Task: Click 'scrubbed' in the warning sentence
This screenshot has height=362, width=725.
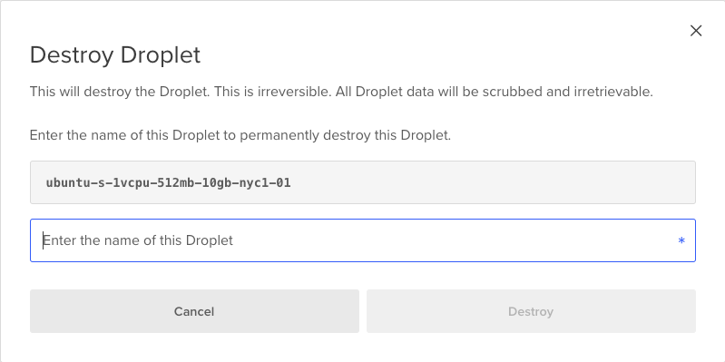Action: coord(512,92)
